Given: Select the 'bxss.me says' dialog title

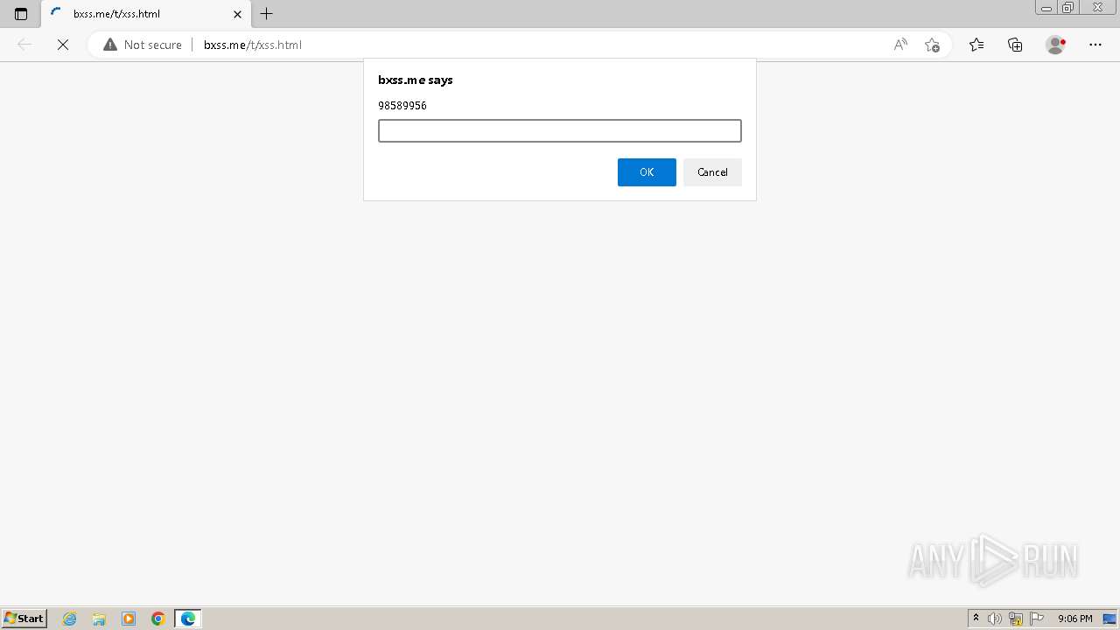Looking at the screenshot, I should click(x=416, y=80).
